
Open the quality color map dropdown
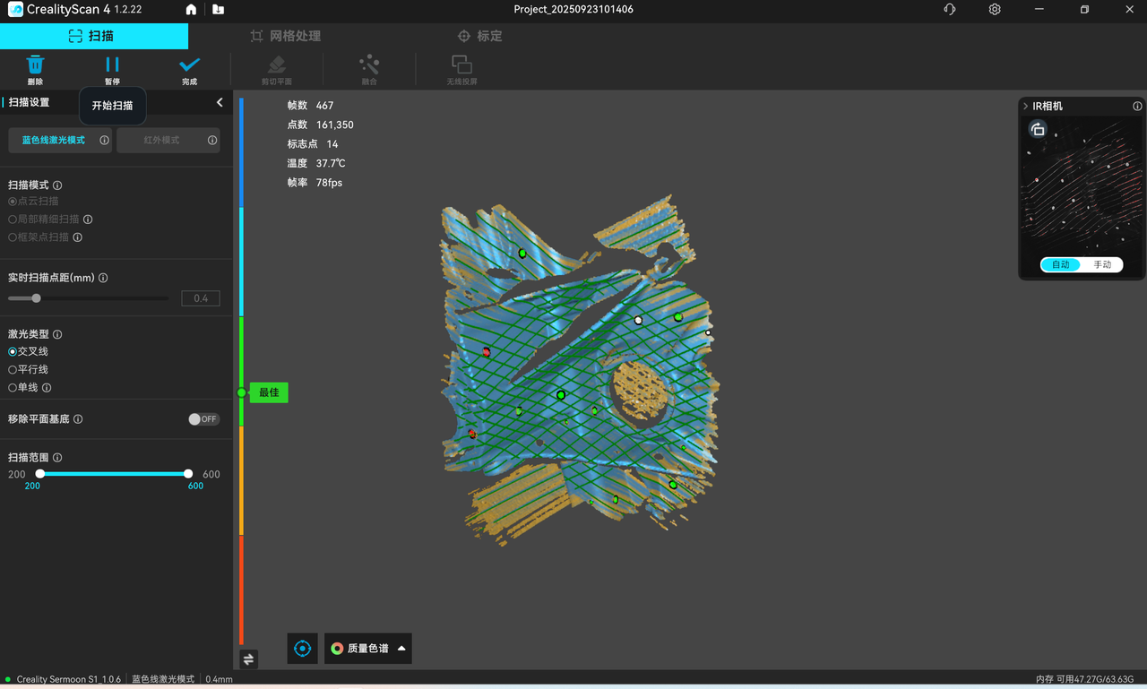pos(368,649)
